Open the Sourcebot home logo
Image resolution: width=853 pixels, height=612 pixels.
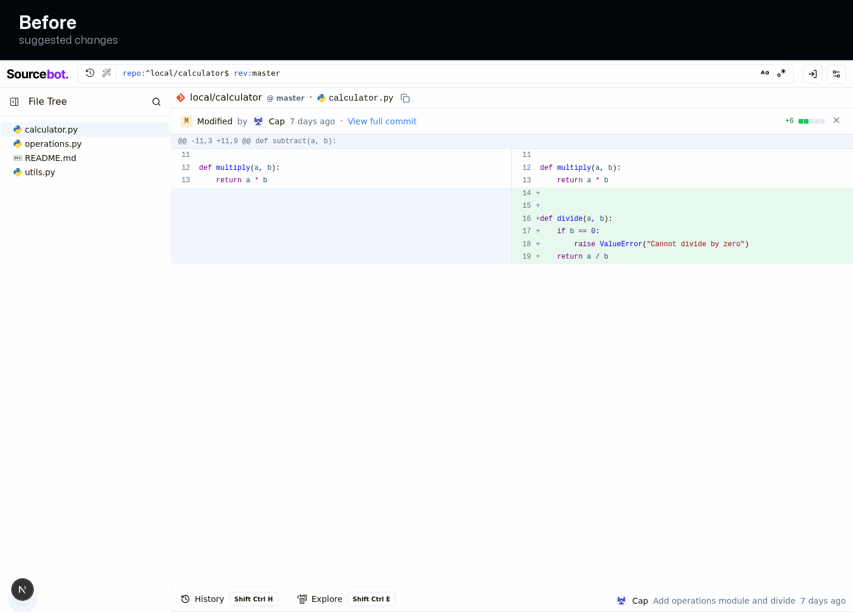37,74
